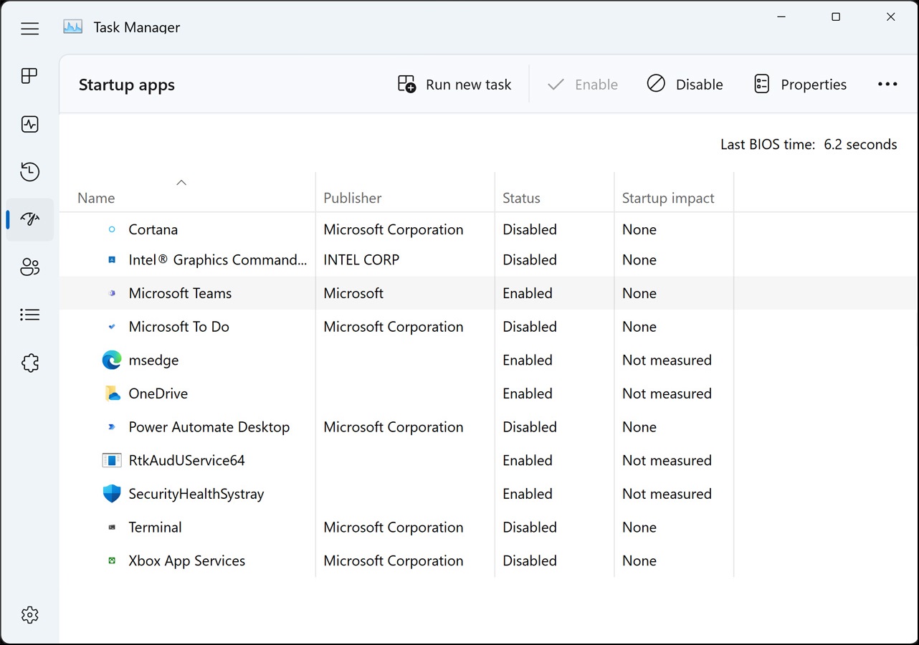The width and height of the screenshot is (919, 645).
Task: Open the Users page icon
Action: (29, 267)
